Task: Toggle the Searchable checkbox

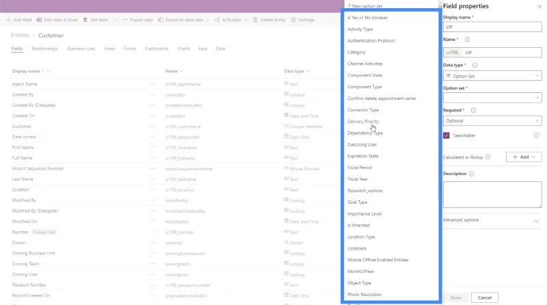Action: pyautogui.click(x=446, y=135)
